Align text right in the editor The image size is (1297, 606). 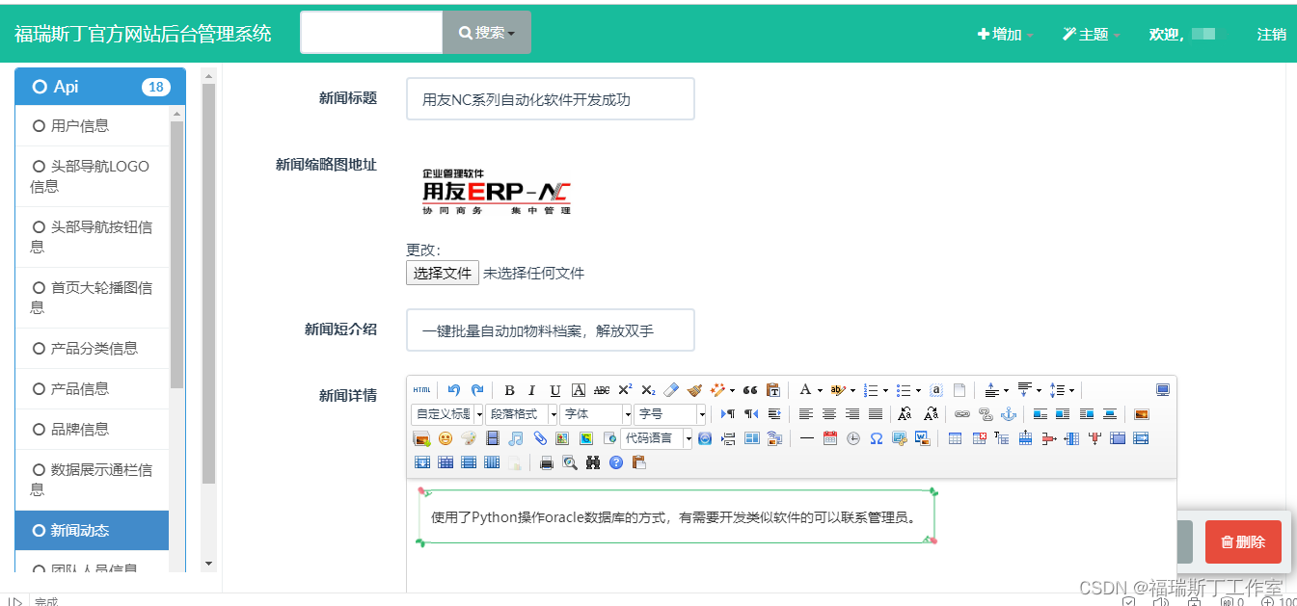pos(852,414)
